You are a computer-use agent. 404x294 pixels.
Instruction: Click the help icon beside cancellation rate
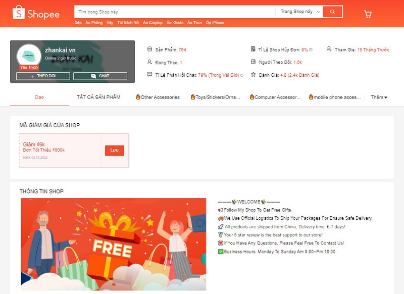(311, 50)
